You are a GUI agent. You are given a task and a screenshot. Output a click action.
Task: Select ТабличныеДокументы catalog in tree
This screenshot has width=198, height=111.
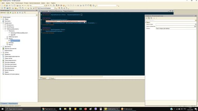12,29
